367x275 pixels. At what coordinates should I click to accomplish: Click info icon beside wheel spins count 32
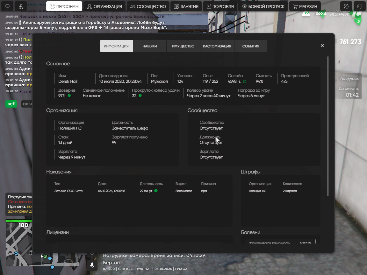pyautogui.click(x=140, y=95)
